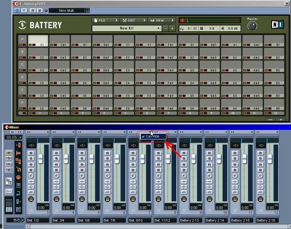Click the NI logo in Battery
The width and height of the screenshot is (291, 229).
(278, 25)
